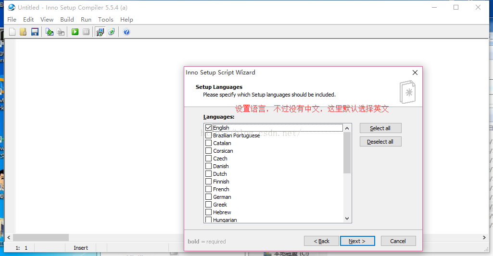493x256 pixels.
Task: Click the Pause toolbar icon
Action: [86, 32]
